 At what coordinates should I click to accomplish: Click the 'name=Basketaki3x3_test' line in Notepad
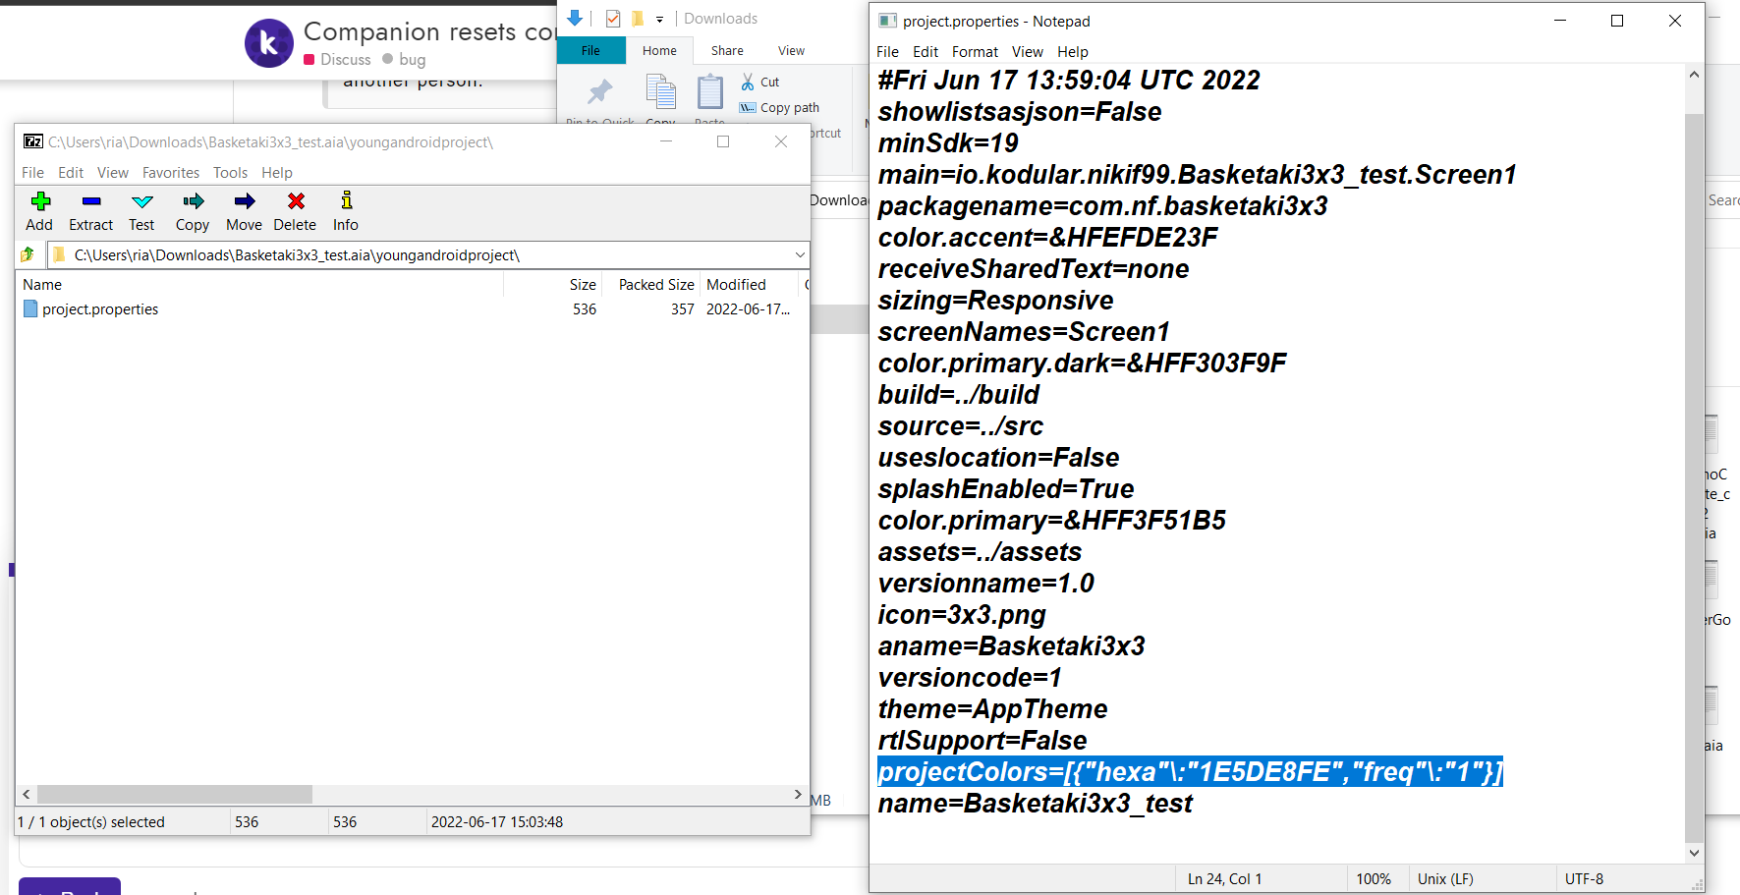(1036, 804)
